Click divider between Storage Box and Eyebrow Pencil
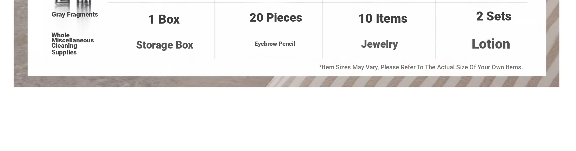Image resolution: width=576 pixels, height=151 pixels. (x=215, y=29)
